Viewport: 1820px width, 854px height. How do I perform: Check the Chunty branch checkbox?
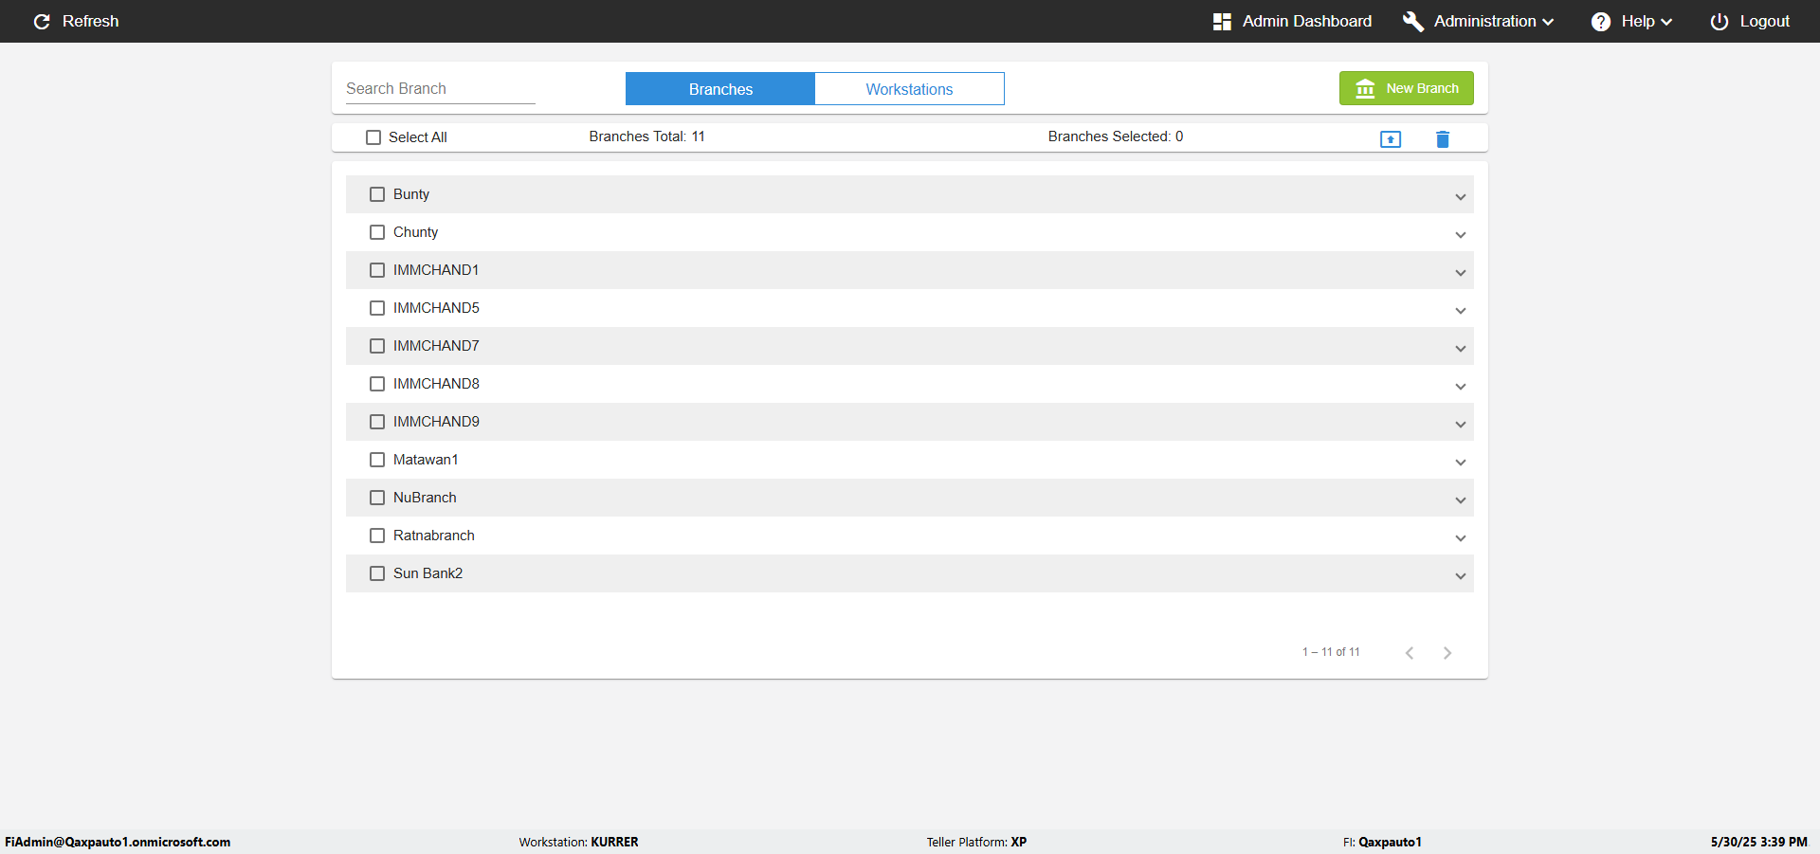pyautogui.click(x=377, y=232)
